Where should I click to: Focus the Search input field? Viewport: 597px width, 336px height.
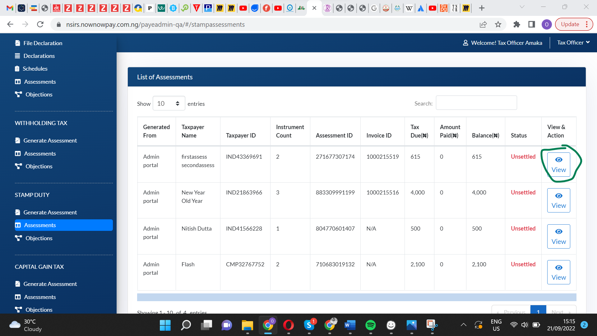point(476,103)
